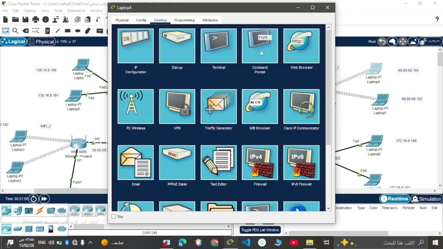Select the Delete tool icon
Screen dimensions: 443x249
pyautogui.click(x=25, y=31)
